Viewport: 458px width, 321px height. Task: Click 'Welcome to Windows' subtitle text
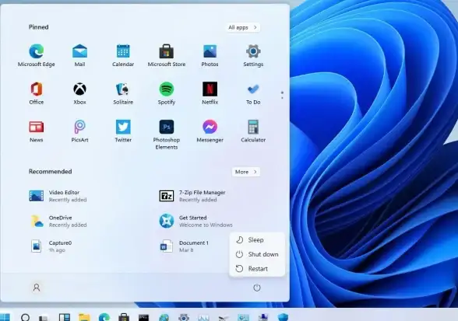(206, 225)
